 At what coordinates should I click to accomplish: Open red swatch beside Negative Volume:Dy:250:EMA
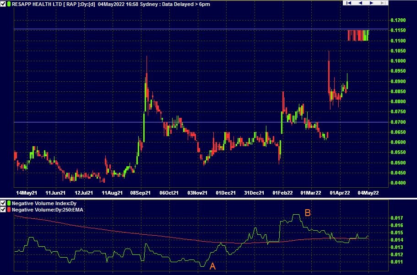point(9,210)
